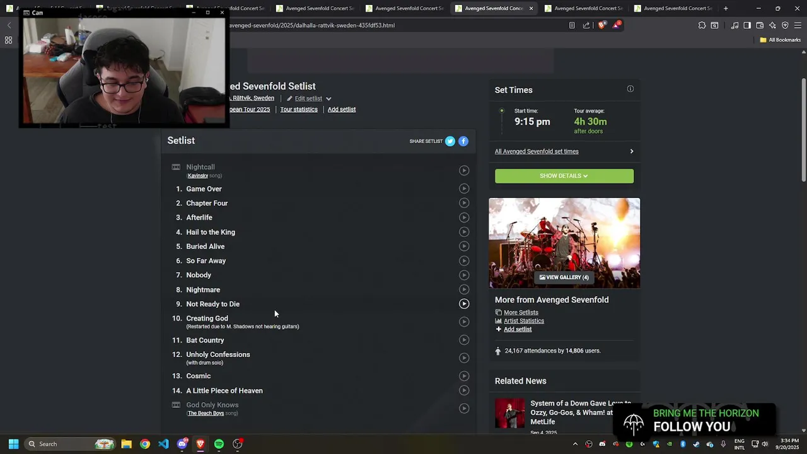The width and height of the screenshot is (807, 454).
Task: Expand SHOW DETAILS green button
Action: pyautogui.click(x=564, y=176)
